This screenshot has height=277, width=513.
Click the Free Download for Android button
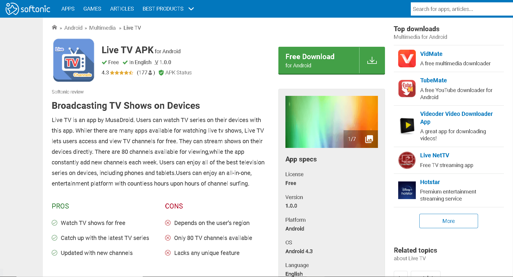coord(319,61)
